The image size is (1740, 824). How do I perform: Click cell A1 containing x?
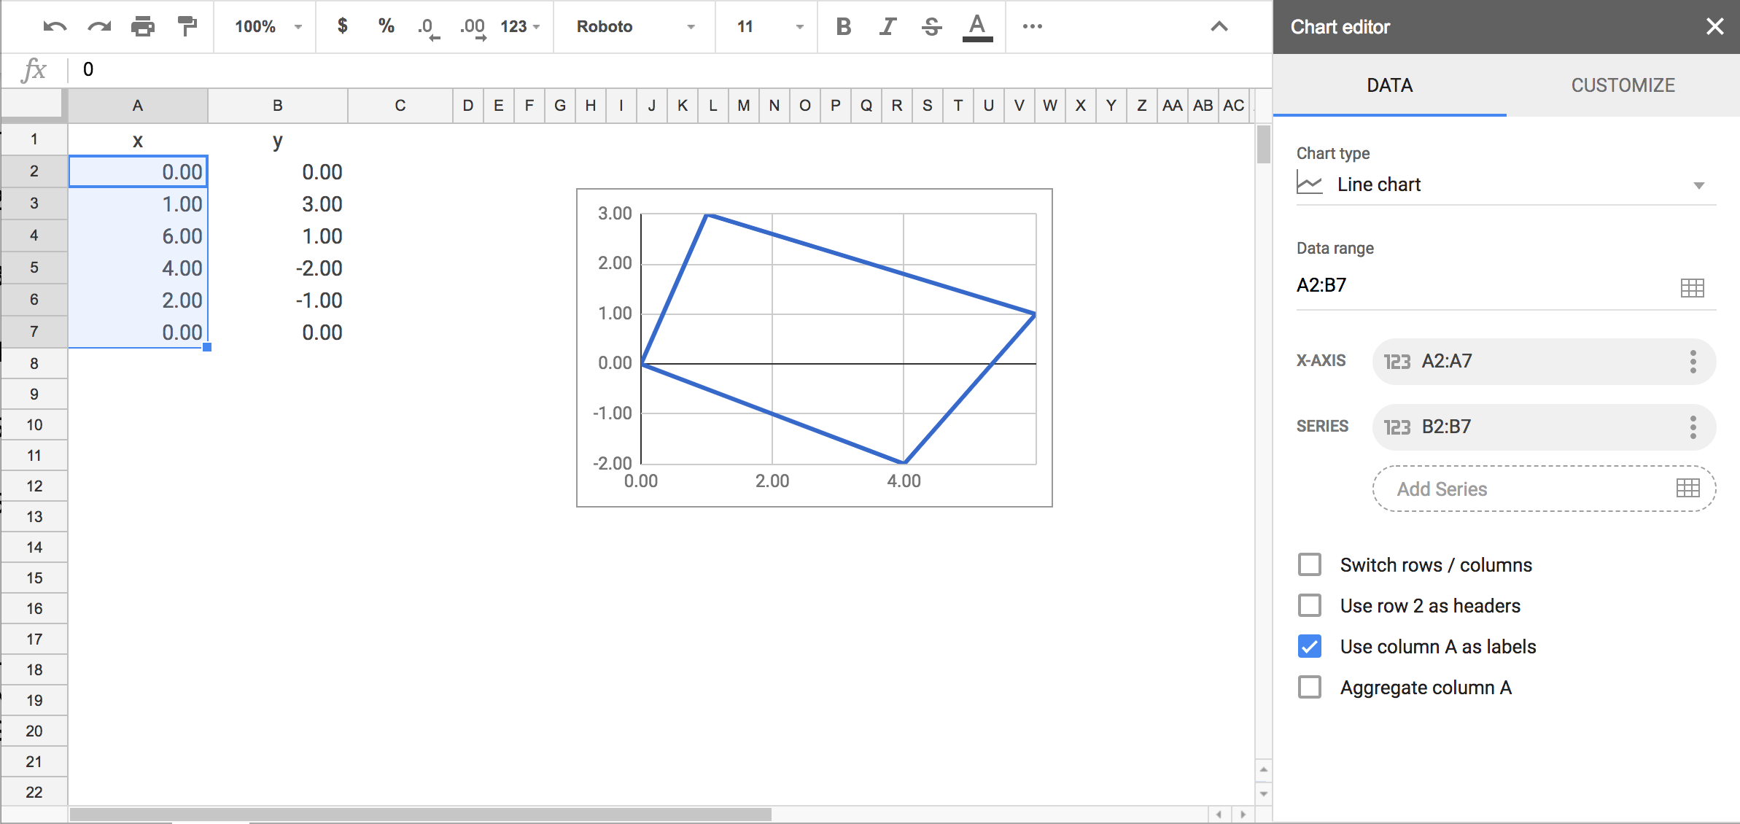coord(138,140)
